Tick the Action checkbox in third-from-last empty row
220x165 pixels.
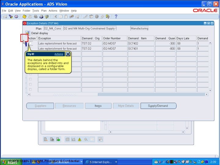click(x=30, y=79)
